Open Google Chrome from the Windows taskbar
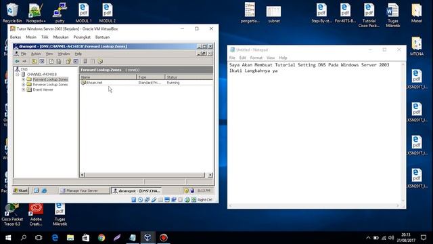This screenshot has height=244, width=433. pyautogui.click(x=101, y=238)
